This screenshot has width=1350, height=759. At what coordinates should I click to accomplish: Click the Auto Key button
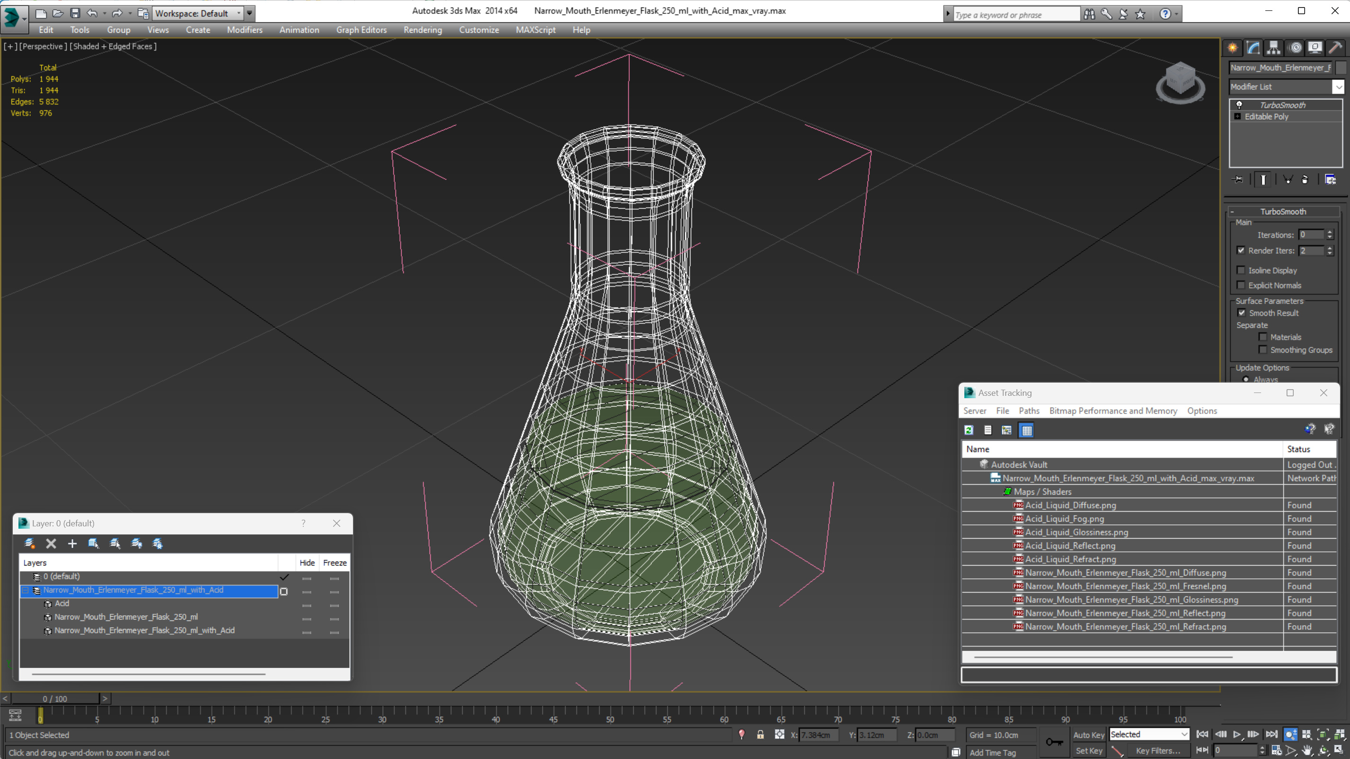(1088, 735)
